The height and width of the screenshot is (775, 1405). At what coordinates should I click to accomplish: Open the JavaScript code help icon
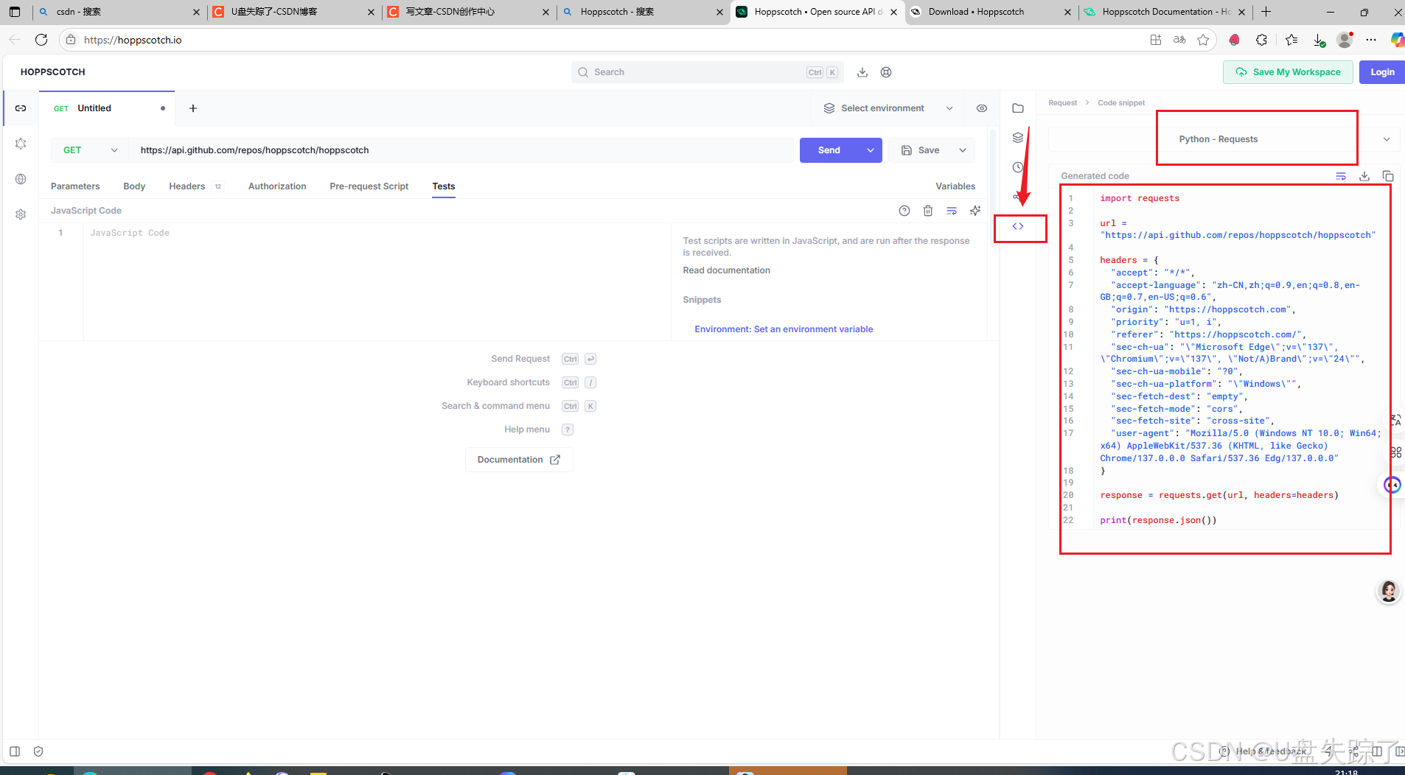[x=904, y=211]
